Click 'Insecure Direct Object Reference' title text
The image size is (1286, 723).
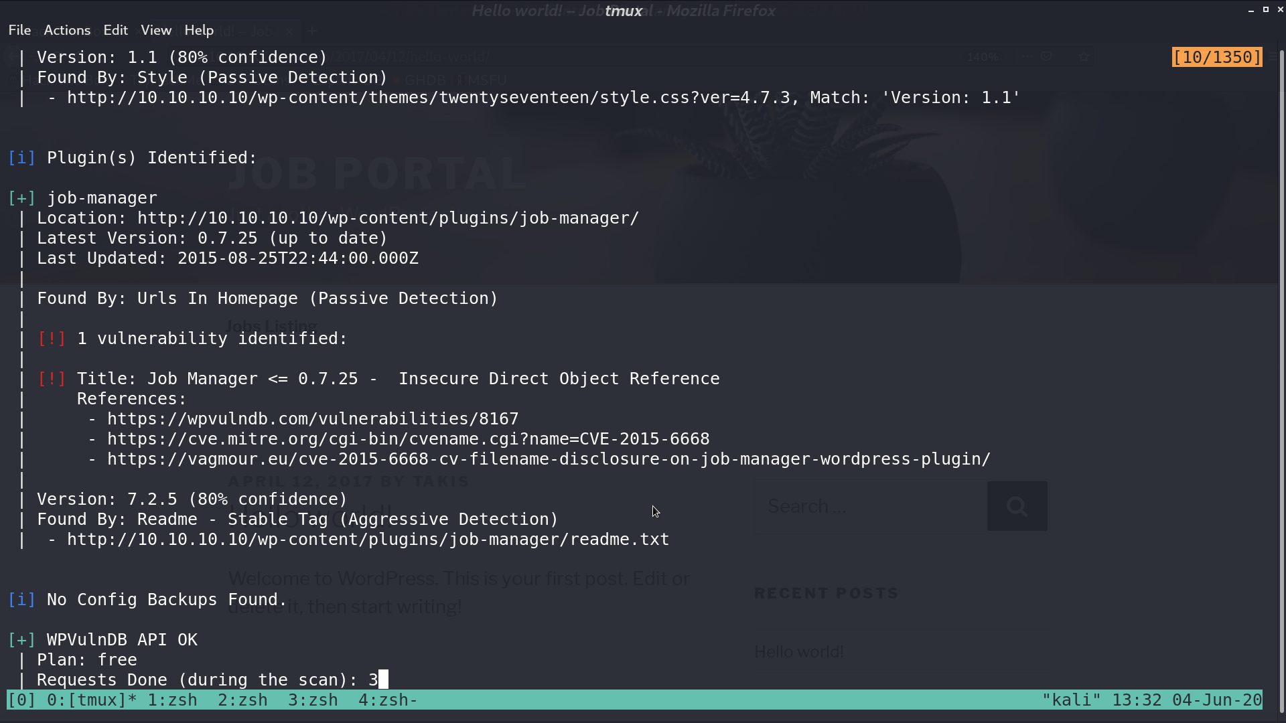click(x=559, y=379)
